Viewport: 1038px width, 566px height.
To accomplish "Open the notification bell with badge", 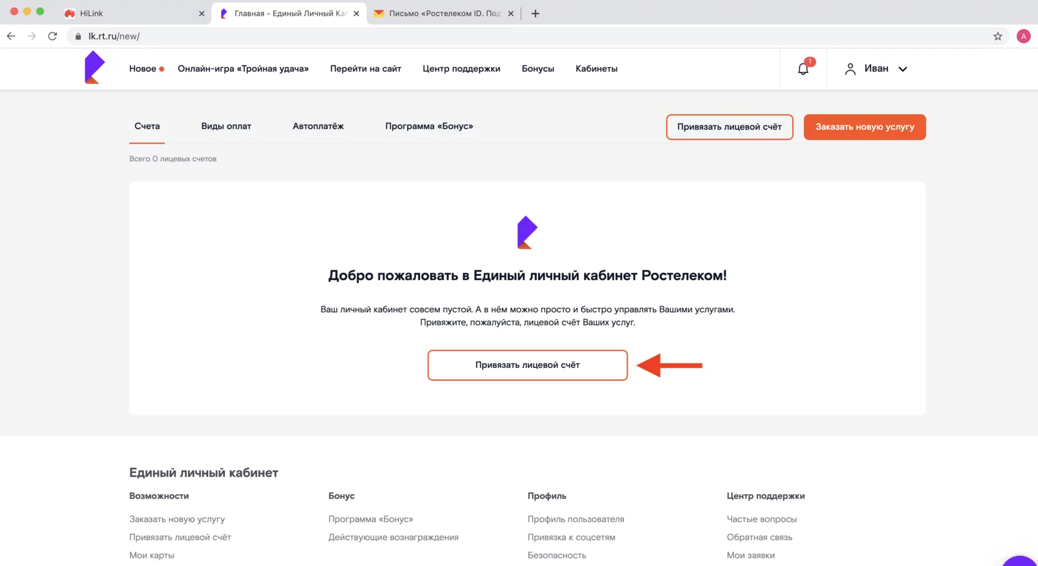I will coord(803,69).
